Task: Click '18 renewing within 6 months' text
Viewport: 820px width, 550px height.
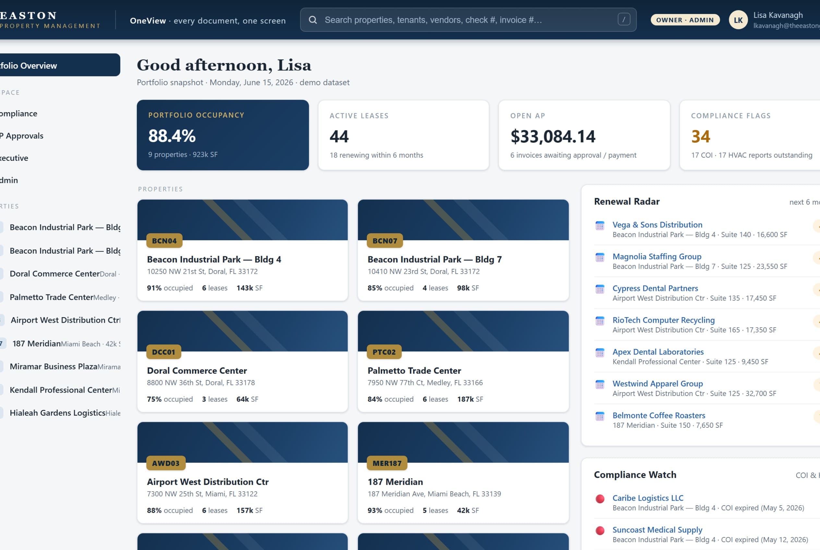Action: point(376,155)
